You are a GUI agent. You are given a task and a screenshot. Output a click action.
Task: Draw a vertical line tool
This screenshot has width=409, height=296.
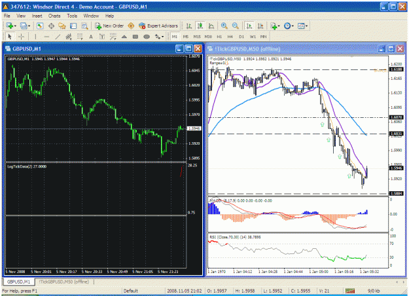coord(35,37)
